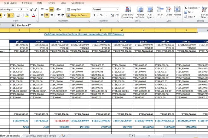Screen dimensions: 208x138
Task: Click Decrease Indent icon
Action: coord(58,15)
